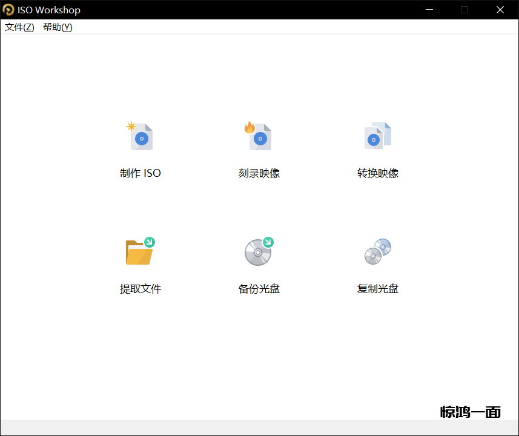
Task: Select the Backup Disc icon with green arrow
Action: point(259,252)
